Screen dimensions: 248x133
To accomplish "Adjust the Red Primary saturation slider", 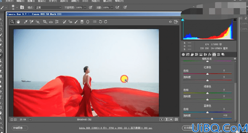I will tap(207, 80).
